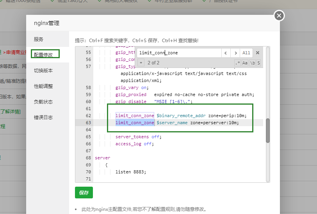
Task: Toggle RegExp search option
Action: pos(238,63)
